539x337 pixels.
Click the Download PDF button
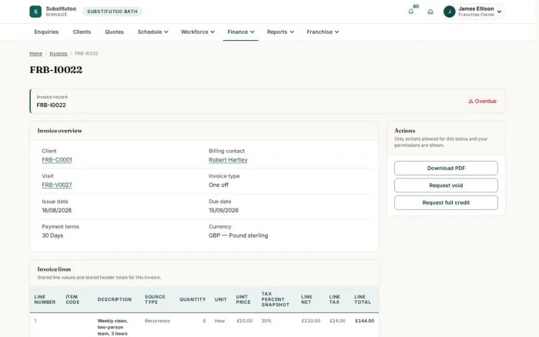tap(446, 168)
